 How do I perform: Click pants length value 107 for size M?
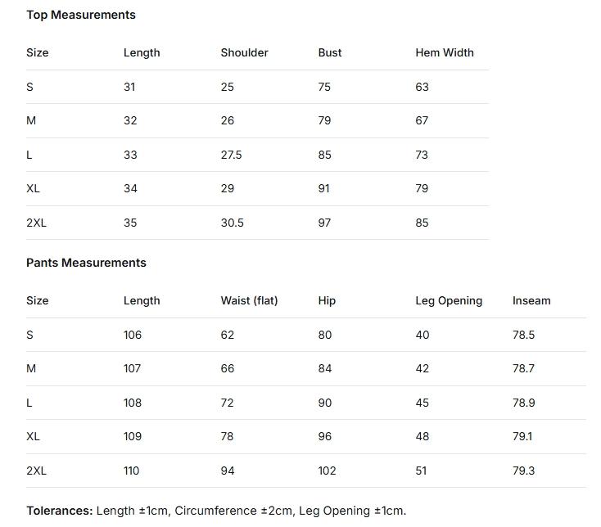tap(133, 368)
